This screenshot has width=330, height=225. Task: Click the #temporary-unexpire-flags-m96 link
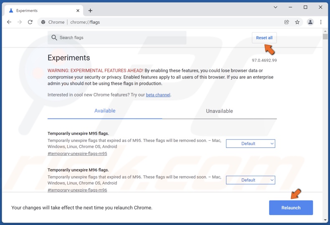tap(77, 190)
